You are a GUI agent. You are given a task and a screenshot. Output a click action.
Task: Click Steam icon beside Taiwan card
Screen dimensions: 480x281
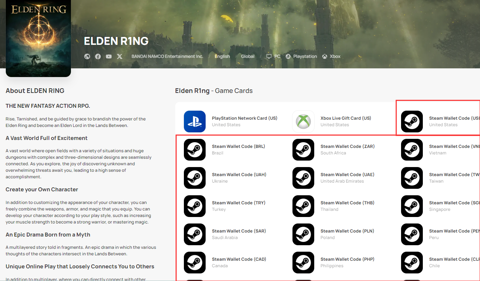click(412, 178)
